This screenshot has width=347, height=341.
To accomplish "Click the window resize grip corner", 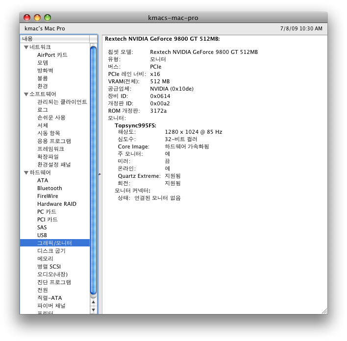I will 324,311.
